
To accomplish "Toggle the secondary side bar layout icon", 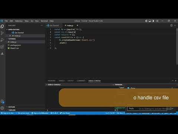I will point(153,21).
